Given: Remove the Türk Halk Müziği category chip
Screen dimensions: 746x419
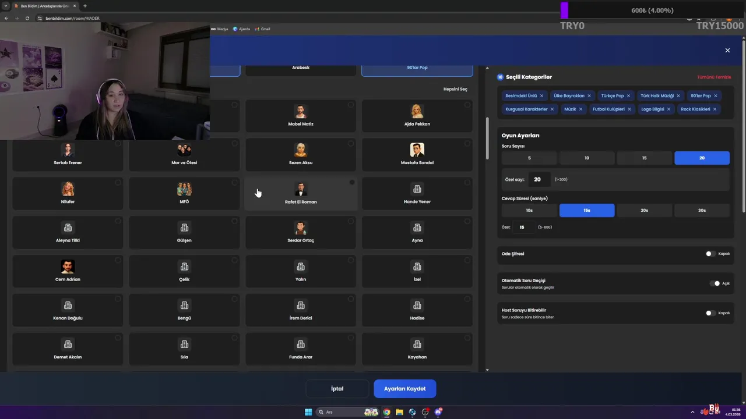Looking at the screenshot, I should 678,95.
